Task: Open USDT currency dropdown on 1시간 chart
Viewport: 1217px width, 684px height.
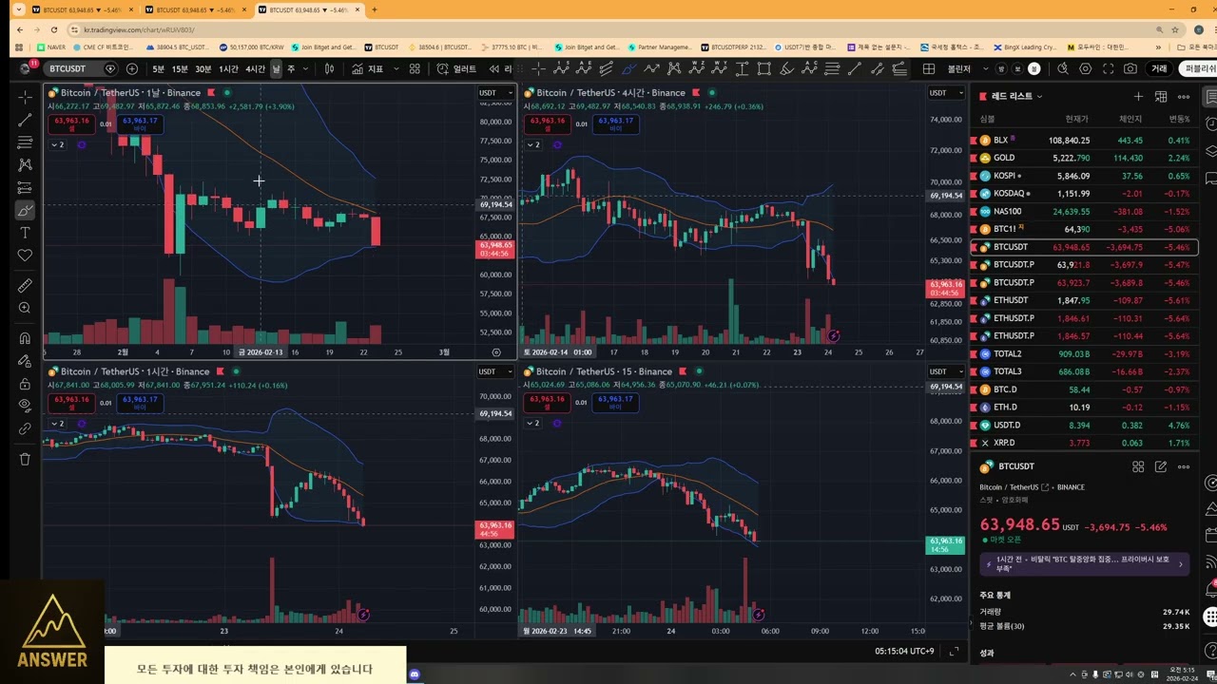Action: click(494, 371)
